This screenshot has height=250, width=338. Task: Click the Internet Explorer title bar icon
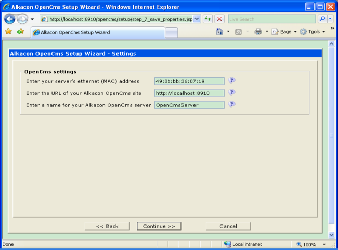pos(6,7)
